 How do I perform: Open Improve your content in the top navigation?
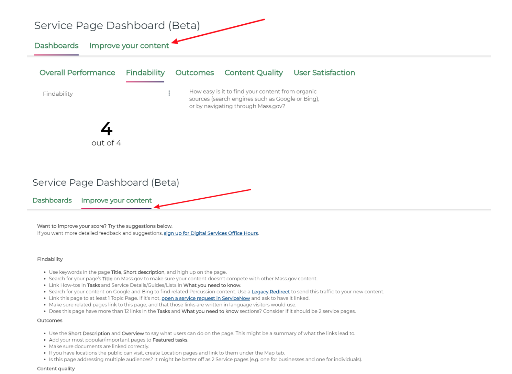tap(129, 45)
